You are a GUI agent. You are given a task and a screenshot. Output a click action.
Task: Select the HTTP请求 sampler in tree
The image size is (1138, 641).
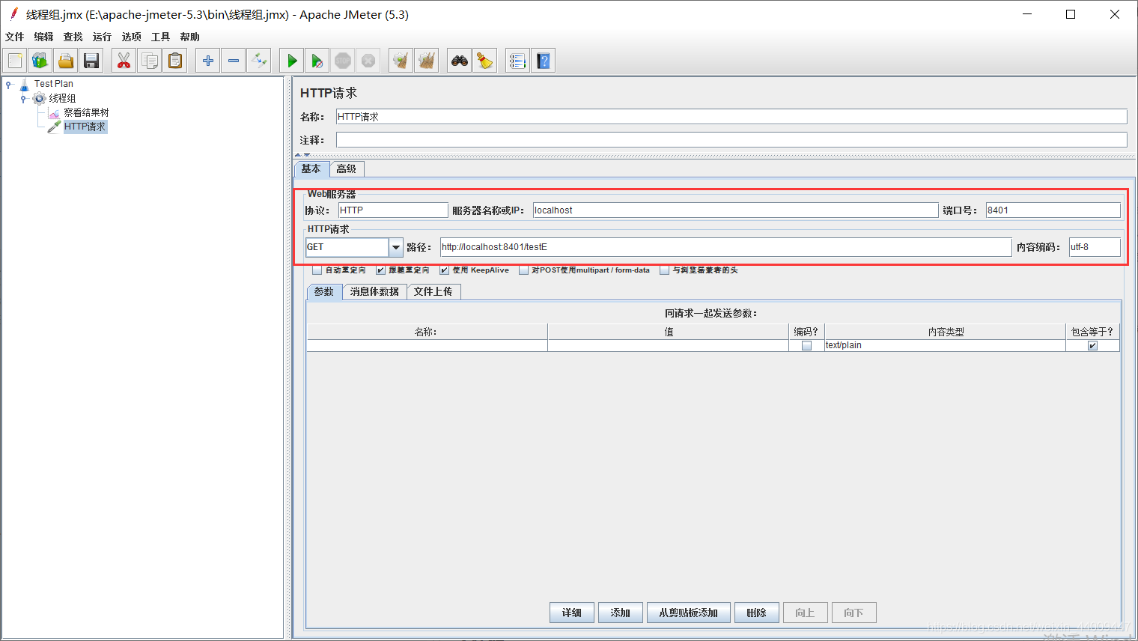85,127
